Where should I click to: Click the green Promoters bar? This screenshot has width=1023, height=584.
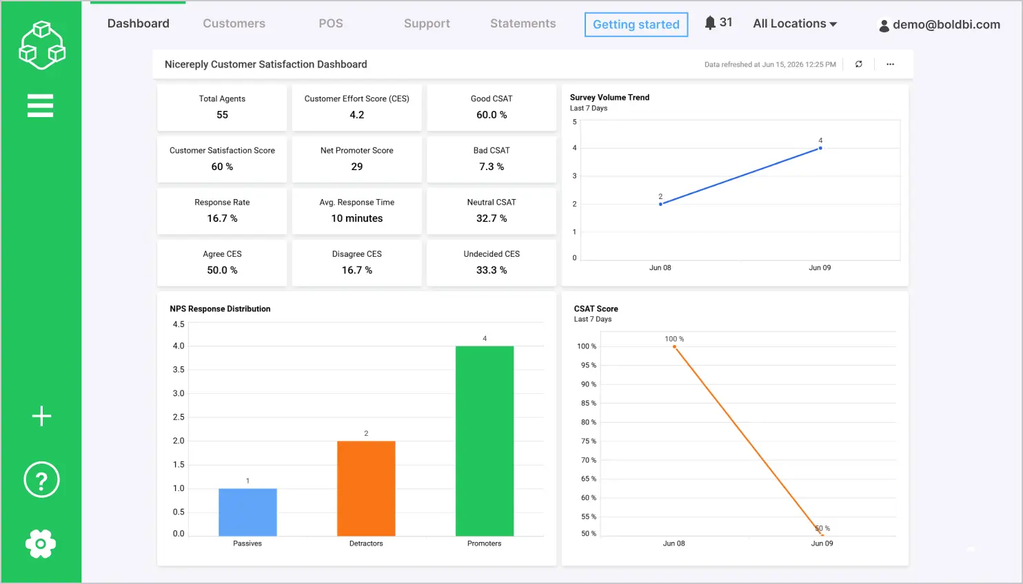coord(485,441)
